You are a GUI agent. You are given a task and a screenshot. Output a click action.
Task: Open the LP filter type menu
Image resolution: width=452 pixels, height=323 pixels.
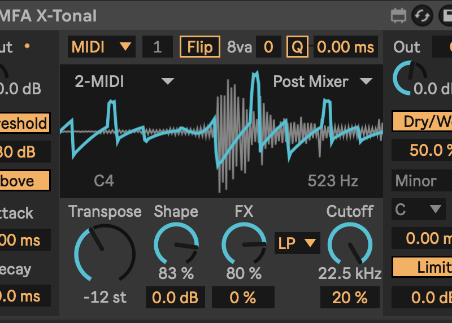pyautogui.click(x=297, y=243)
